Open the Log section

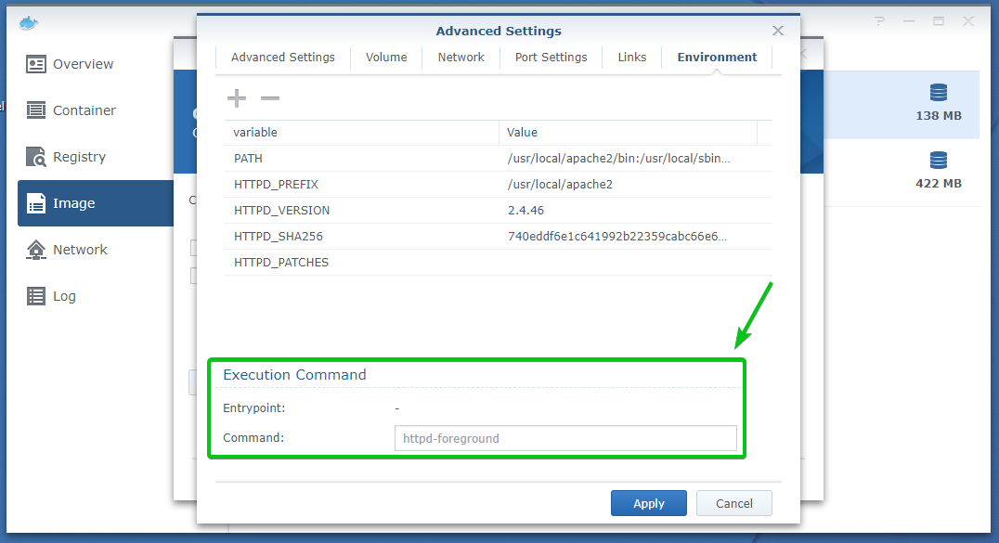[64, 296]
